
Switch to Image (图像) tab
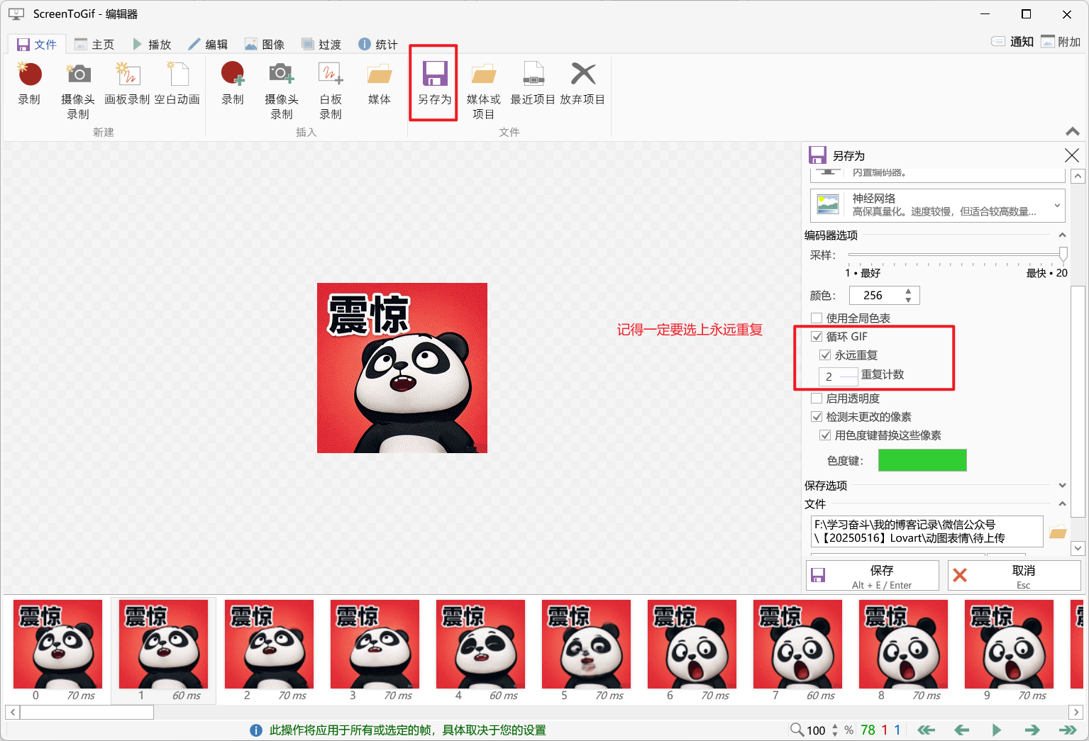265,44
